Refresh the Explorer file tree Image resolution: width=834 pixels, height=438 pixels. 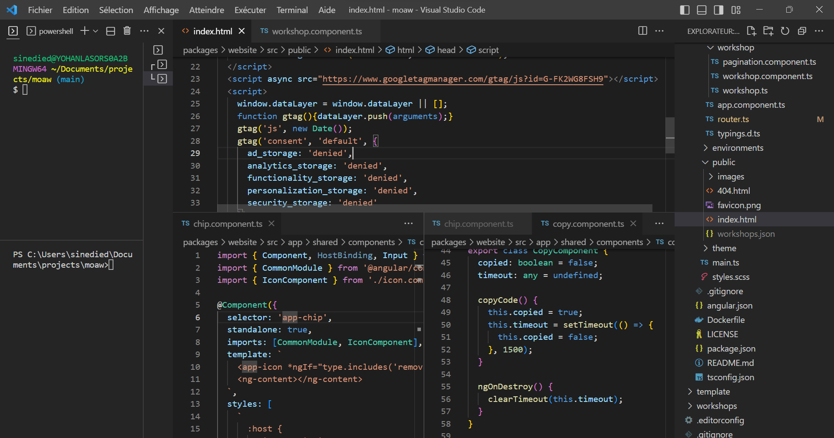pyautogui.click(x=785, y=31)
